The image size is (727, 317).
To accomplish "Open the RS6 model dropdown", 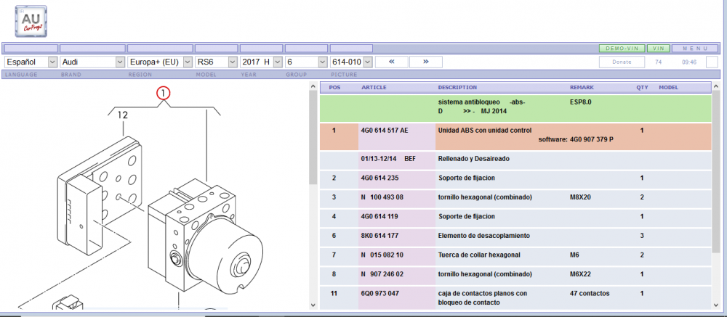I will (216, 62).
